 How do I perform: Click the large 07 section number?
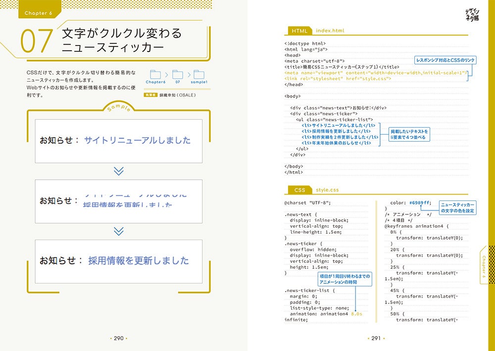37,41
